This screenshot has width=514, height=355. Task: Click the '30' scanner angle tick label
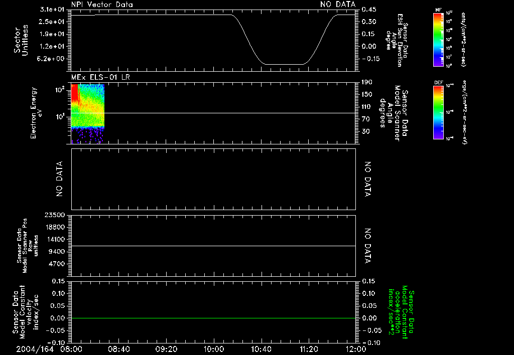(x=366, y=131)
